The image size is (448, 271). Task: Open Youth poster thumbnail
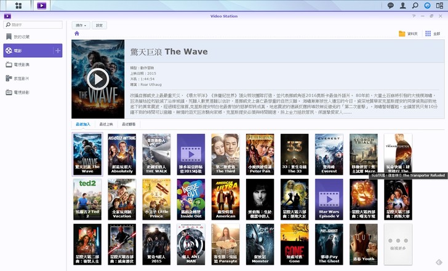[x=364, y=244]
